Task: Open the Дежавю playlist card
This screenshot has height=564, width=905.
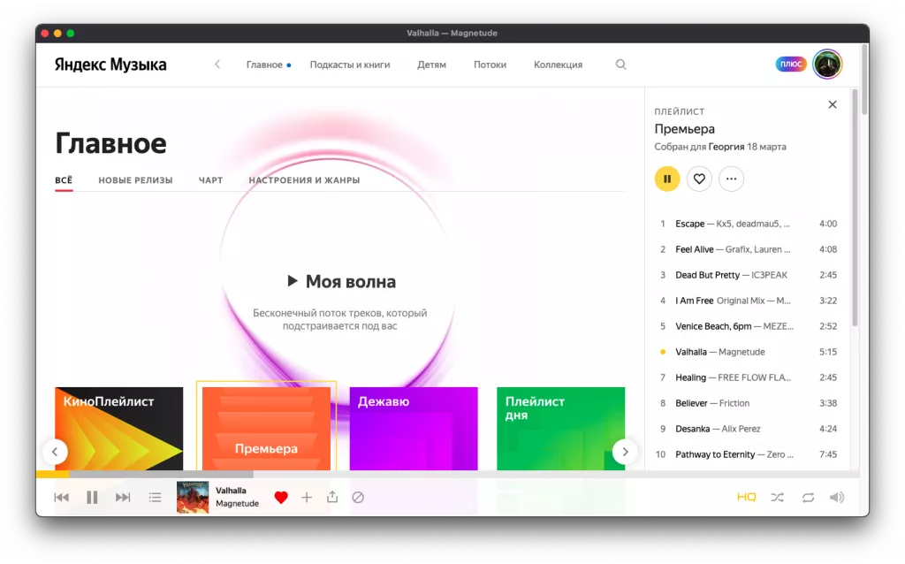Action: 414,429
